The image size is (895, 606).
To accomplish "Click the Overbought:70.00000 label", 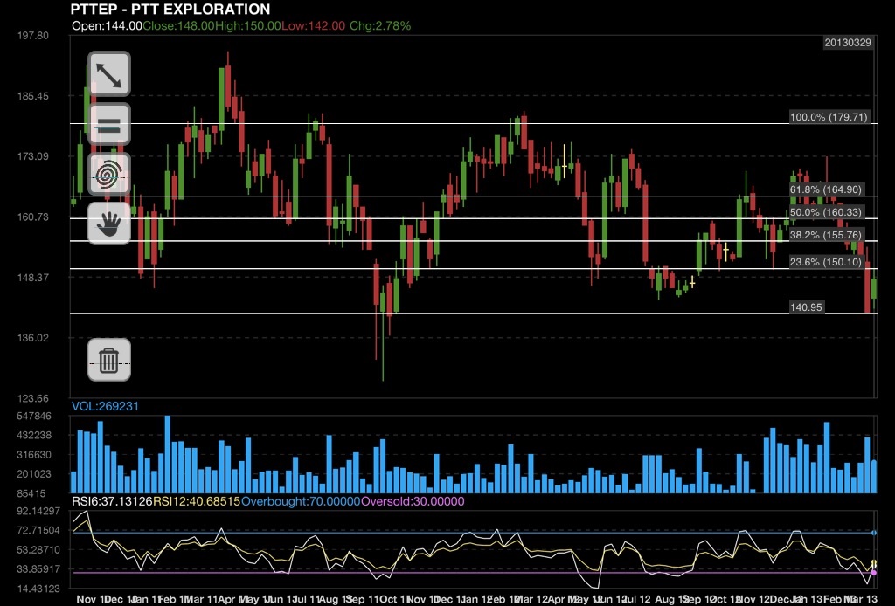I will coord(301,501).
